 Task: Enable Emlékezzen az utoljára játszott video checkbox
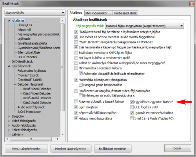[76, 91]
